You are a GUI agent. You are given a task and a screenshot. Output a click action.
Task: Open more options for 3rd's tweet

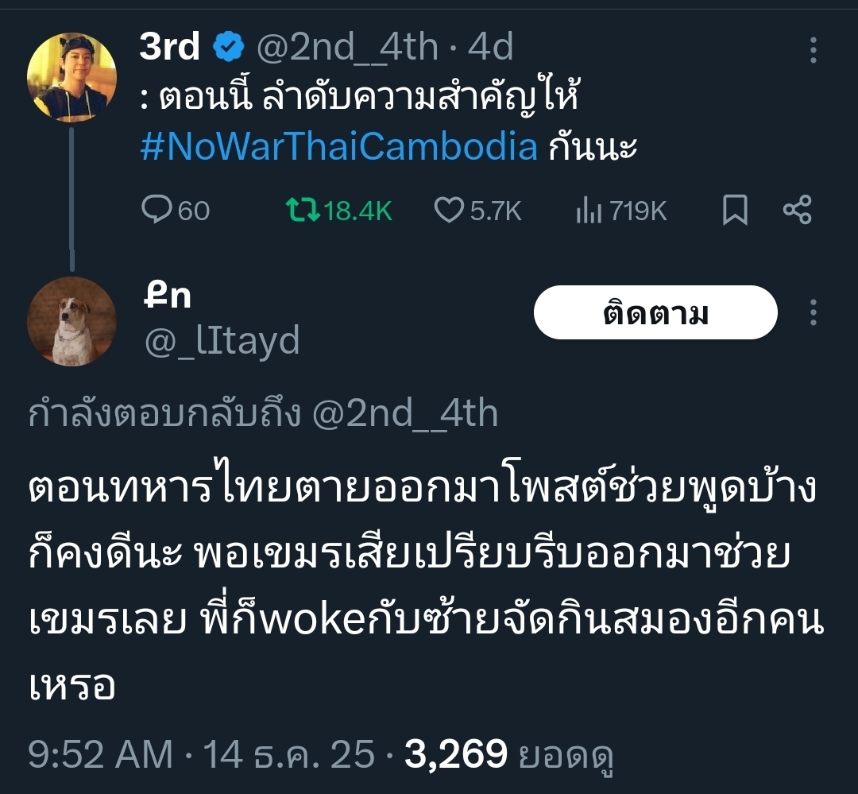pyautogui.click(x=813, y=50)
